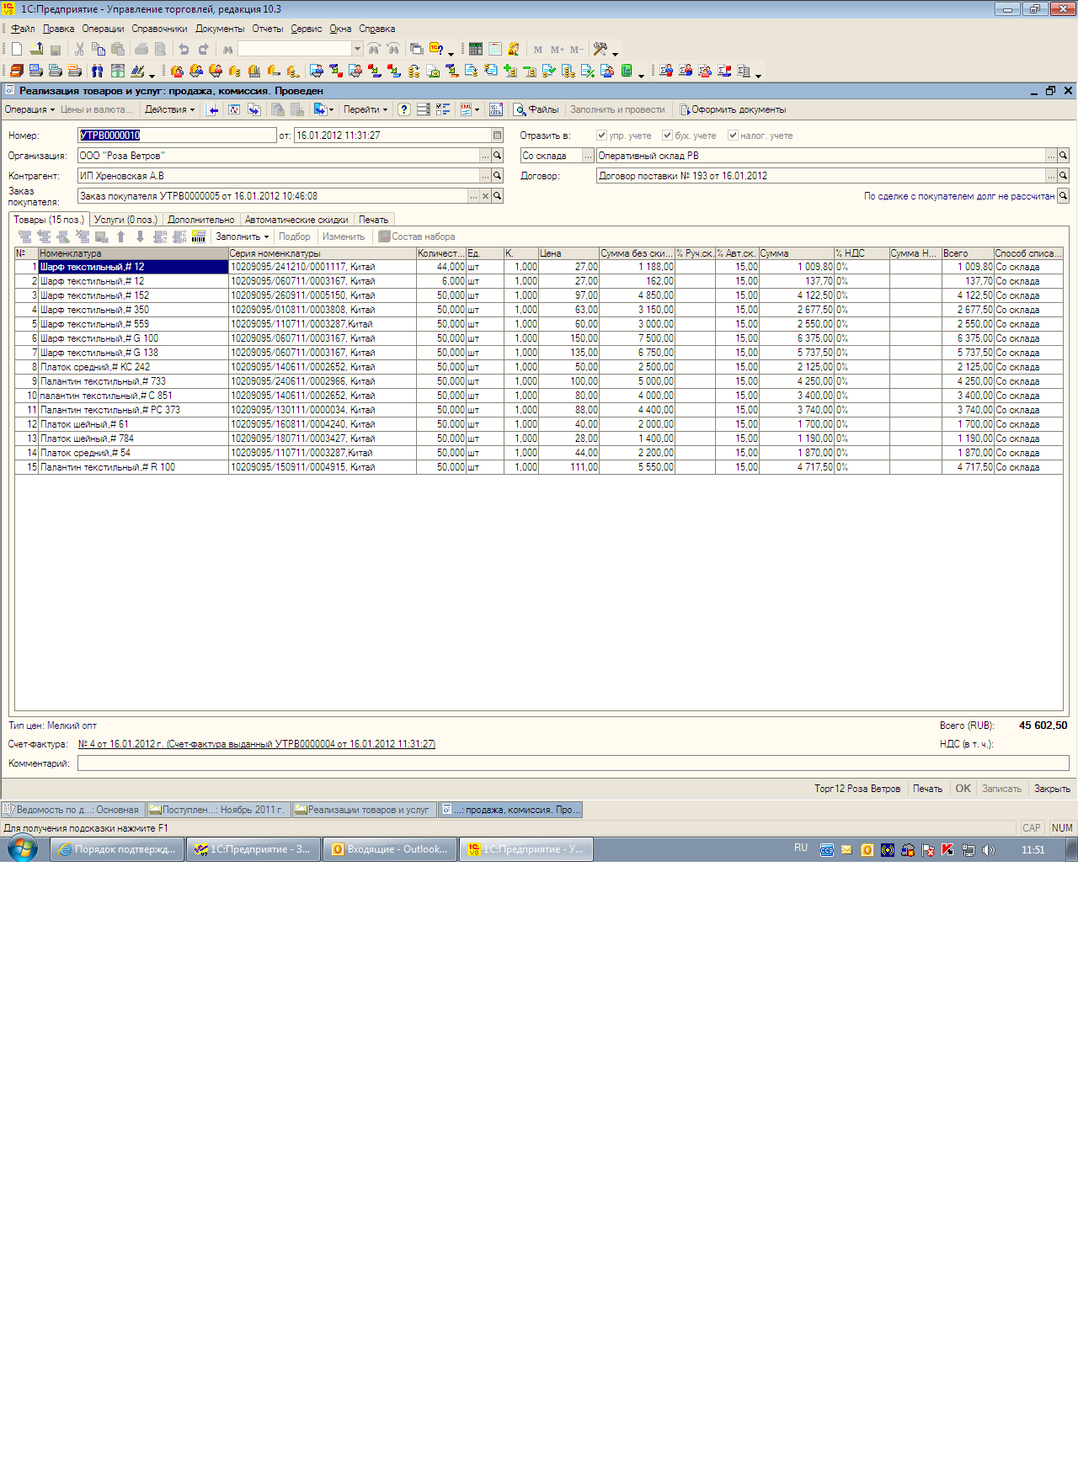Move the row up with the up arrow
Viewport: 1078px width, 1478px height.
tap(121, 237)
